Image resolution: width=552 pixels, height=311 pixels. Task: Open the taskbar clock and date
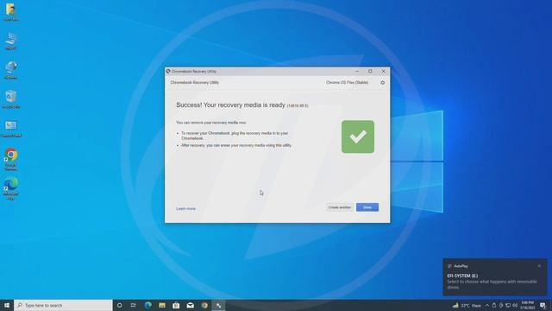[x=527, y=305]
